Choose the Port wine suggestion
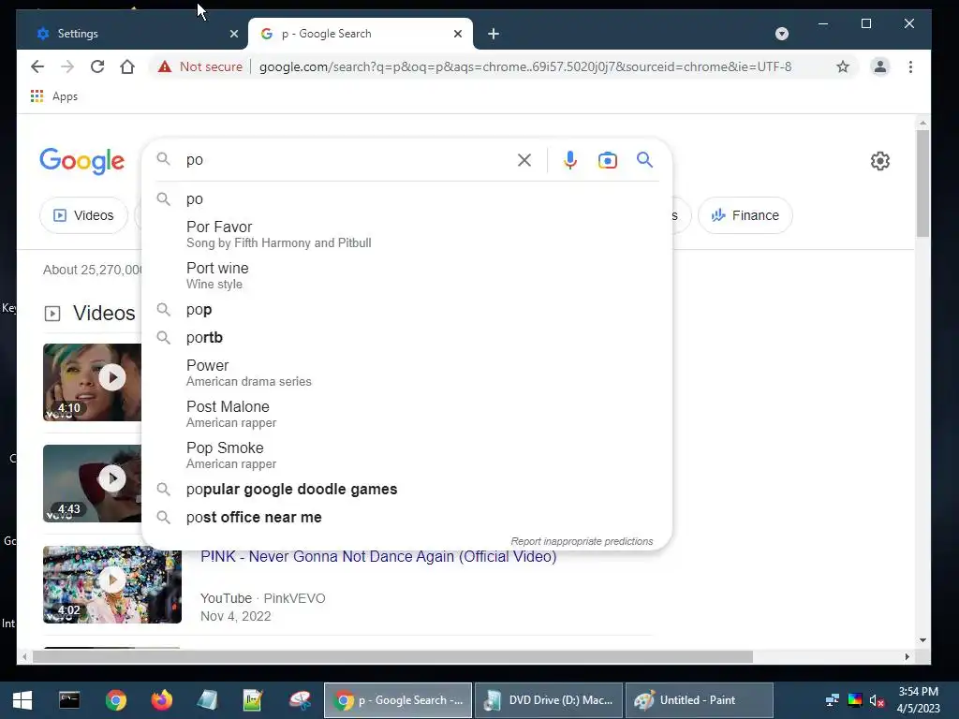This screenshot has height=719, width=959. point(406,275)
